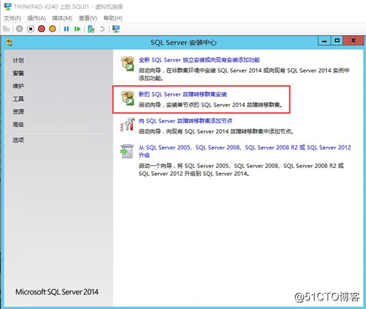Viewport: 366px width, 309px height.
Task: Click the add node tools icon
Action: [128, 124]
